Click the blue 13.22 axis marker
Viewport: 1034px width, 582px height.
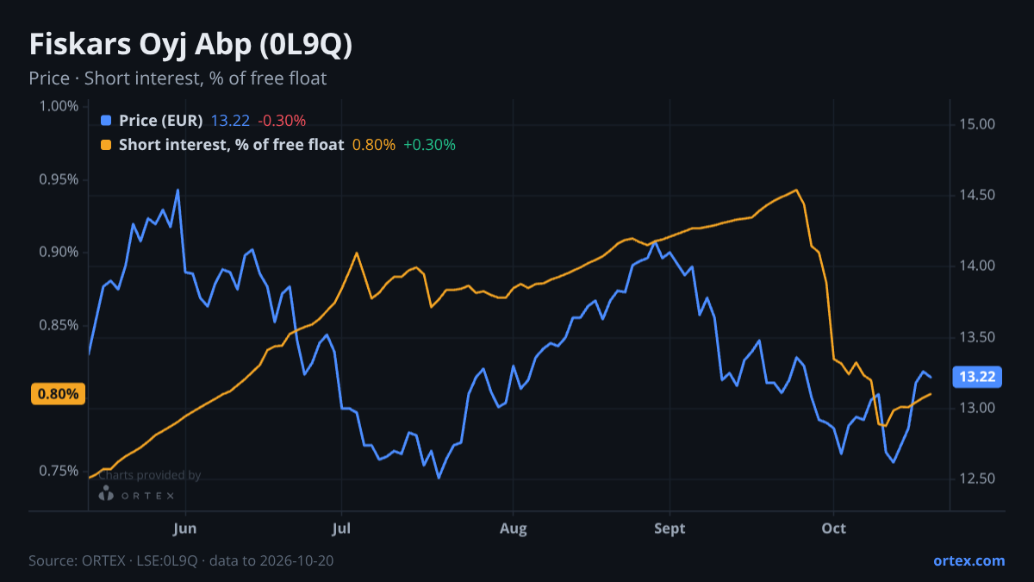[978, 377]
